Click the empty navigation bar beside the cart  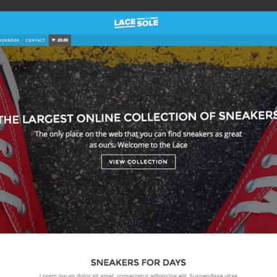pyautogui.click(x=174, y=40)
